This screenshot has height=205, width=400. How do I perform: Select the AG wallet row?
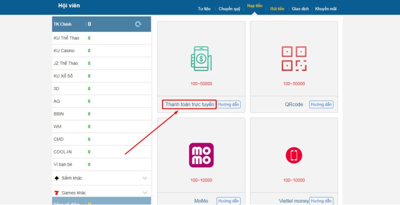(x=102, y=101)
